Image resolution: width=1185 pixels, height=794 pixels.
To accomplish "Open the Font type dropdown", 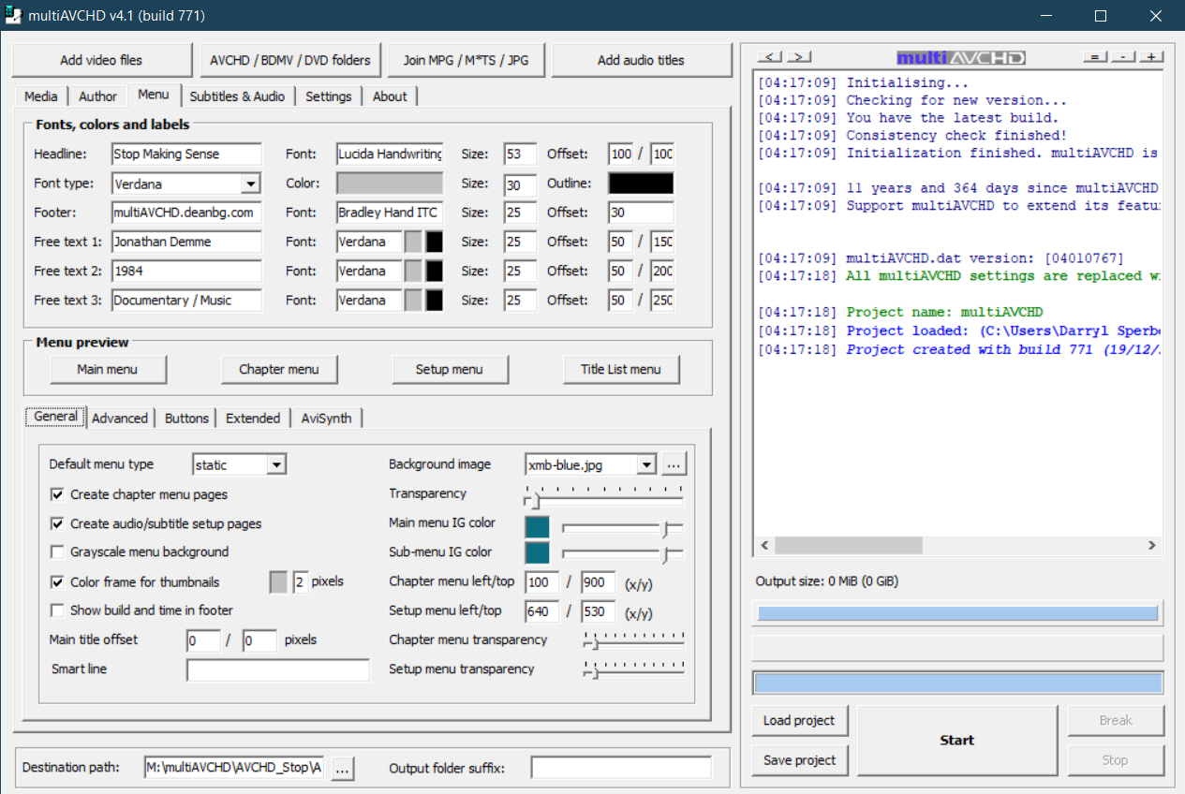I will tap(250, 184).
